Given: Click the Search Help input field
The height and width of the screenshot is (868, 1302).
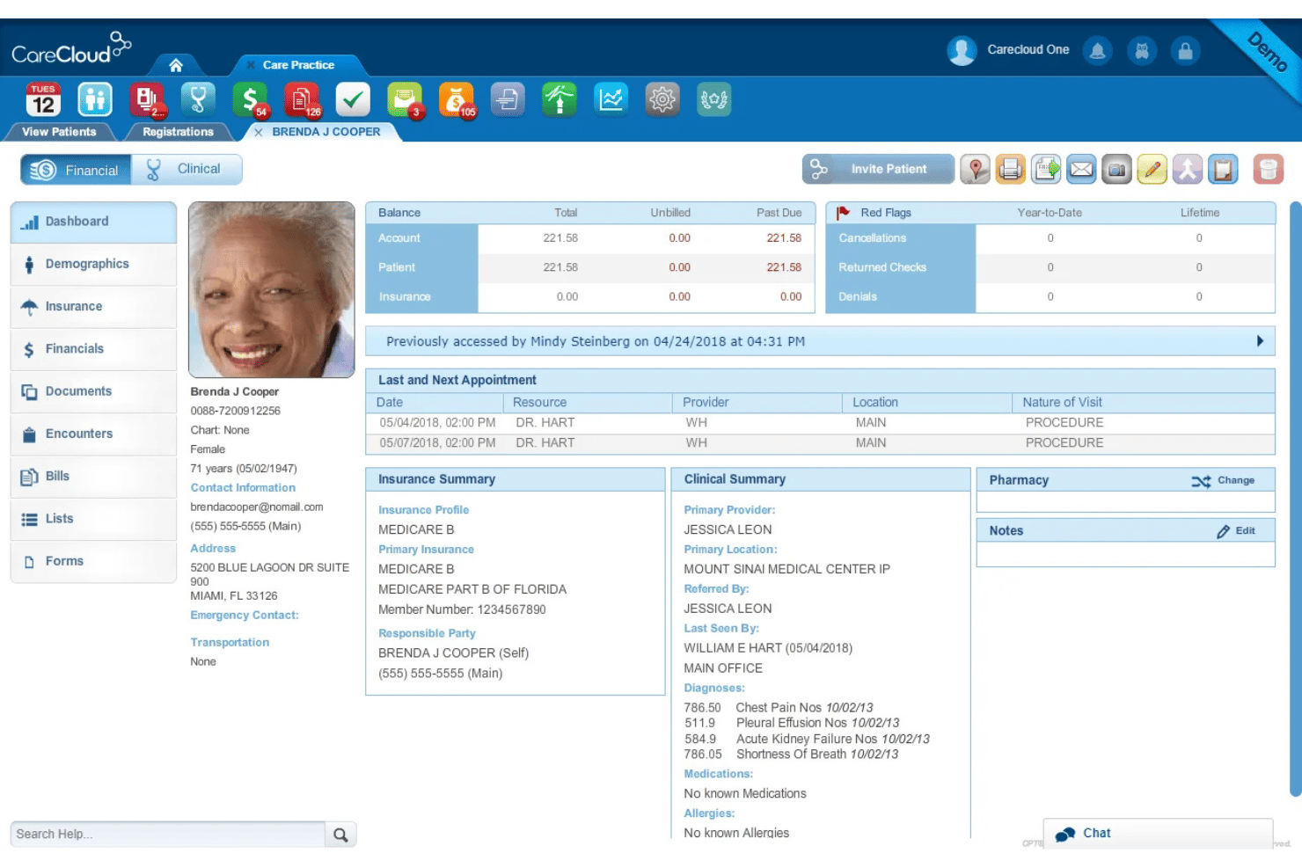Looking at the screenshot, I should pos(167,834).
